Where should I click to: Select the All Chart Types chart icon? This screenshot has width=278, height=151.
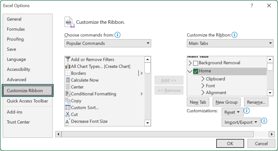pos(68,66)
